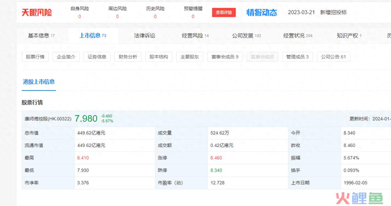Click the 成交额 value 0.42亿港元
Viewport: 391px width, 206px height.
(222, 146)
